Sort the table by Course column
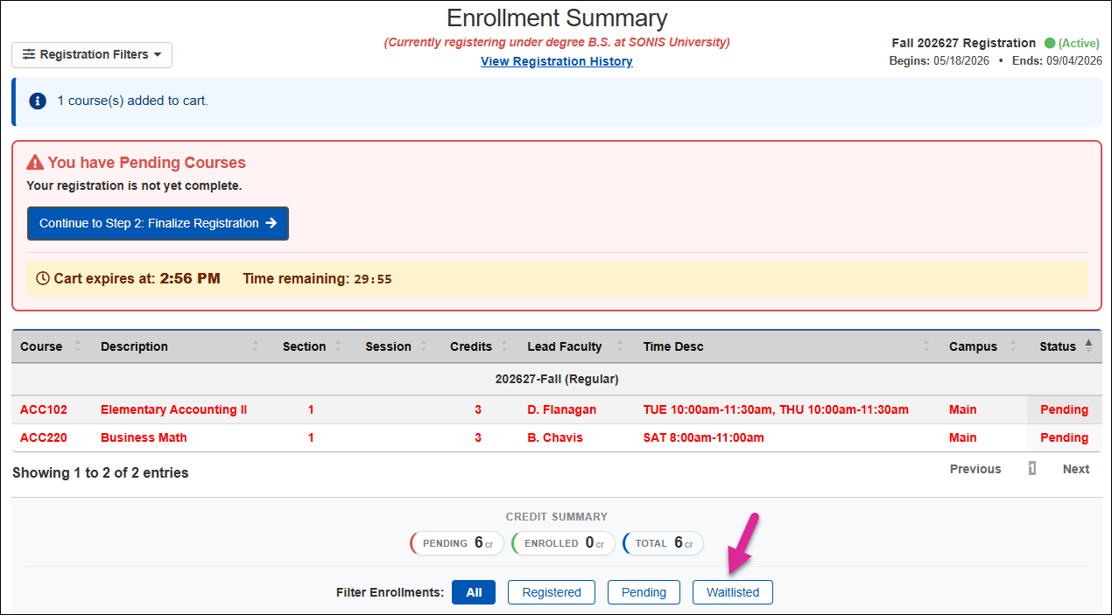 (x=51, y=346)
